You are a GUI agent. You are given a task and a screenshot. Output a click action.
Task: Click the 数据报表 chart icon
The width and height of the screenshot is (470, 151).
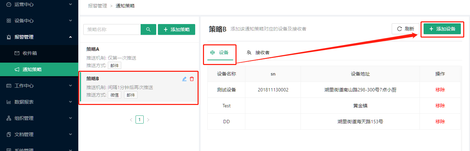coord(9,102)
